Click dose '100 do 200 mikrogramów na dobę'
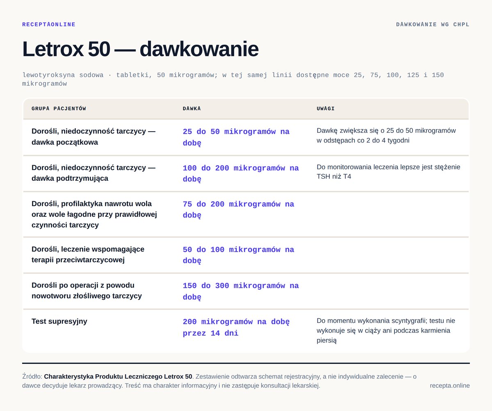Viewport: 492px width, 411px height. coord(241,173)
